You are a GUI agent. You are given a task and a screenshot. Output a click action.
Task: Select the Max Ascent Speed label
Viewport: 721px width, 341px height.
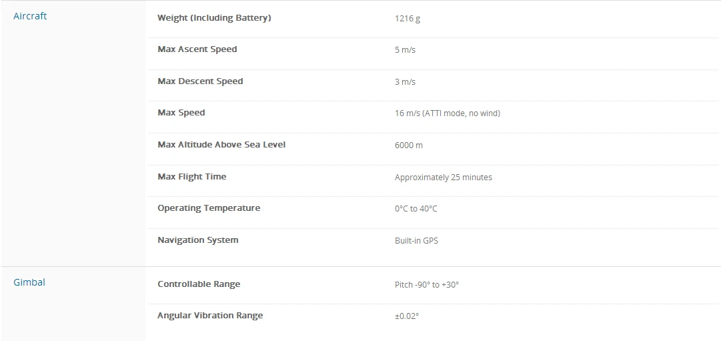[197, 49]
